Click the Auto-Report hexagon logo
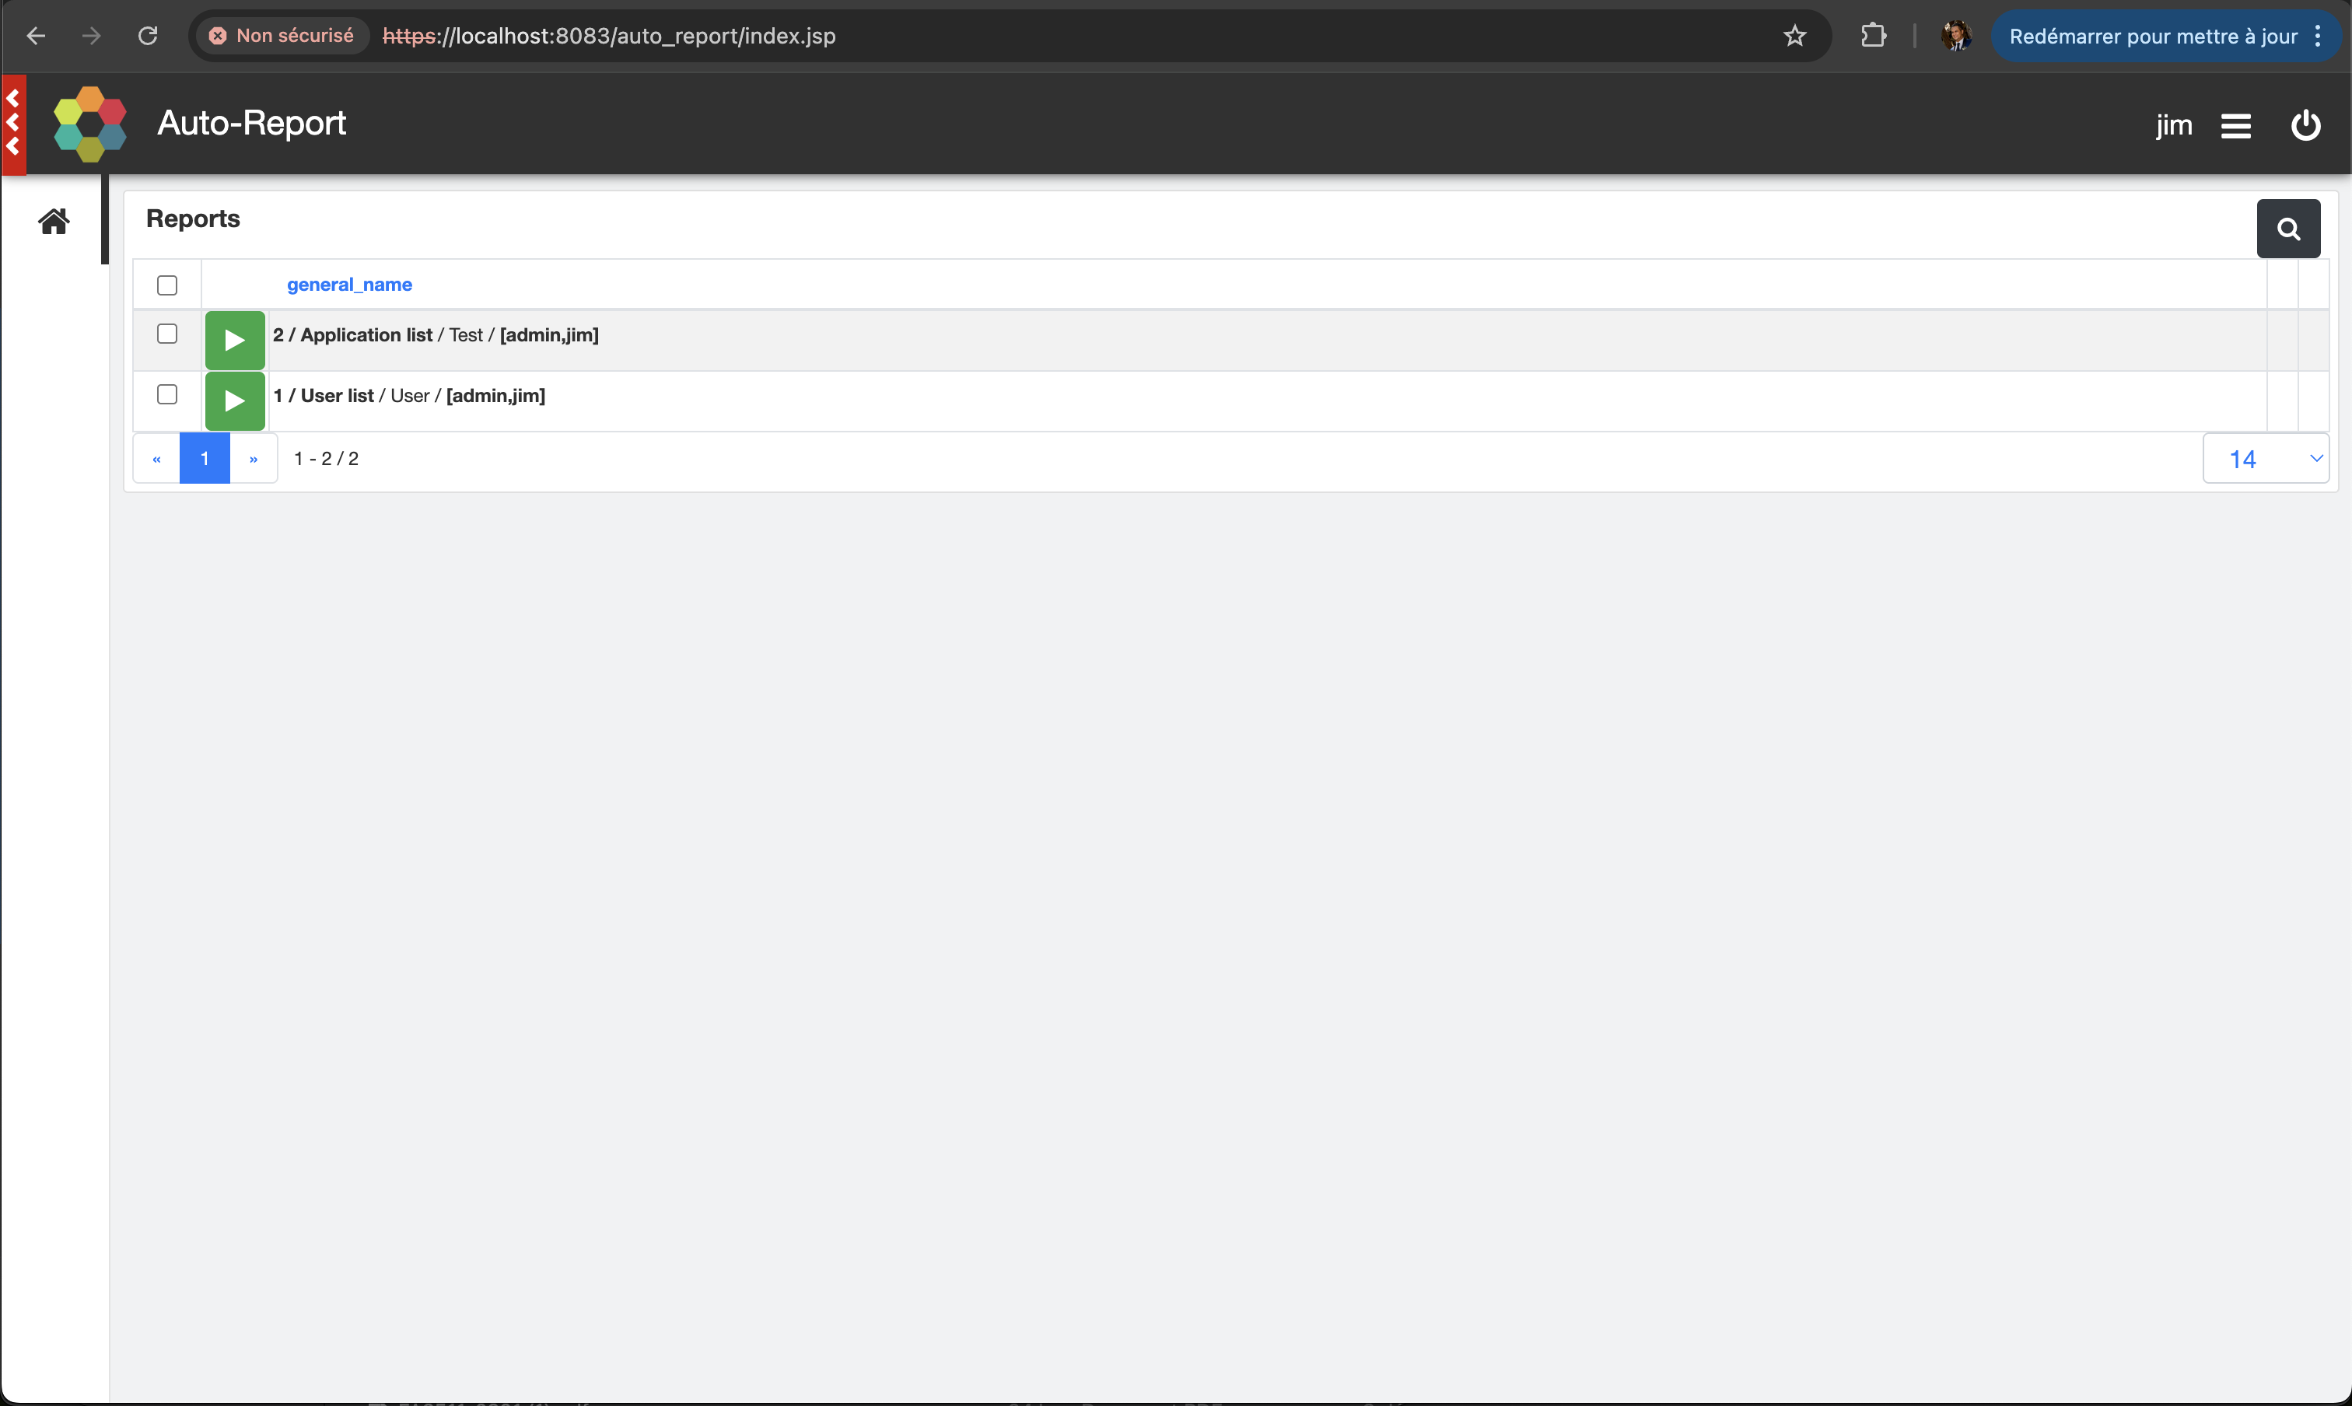 click(x=90, y=124)
